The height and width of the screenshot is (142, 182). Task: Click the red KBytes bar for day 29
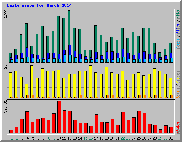(160, 131)
